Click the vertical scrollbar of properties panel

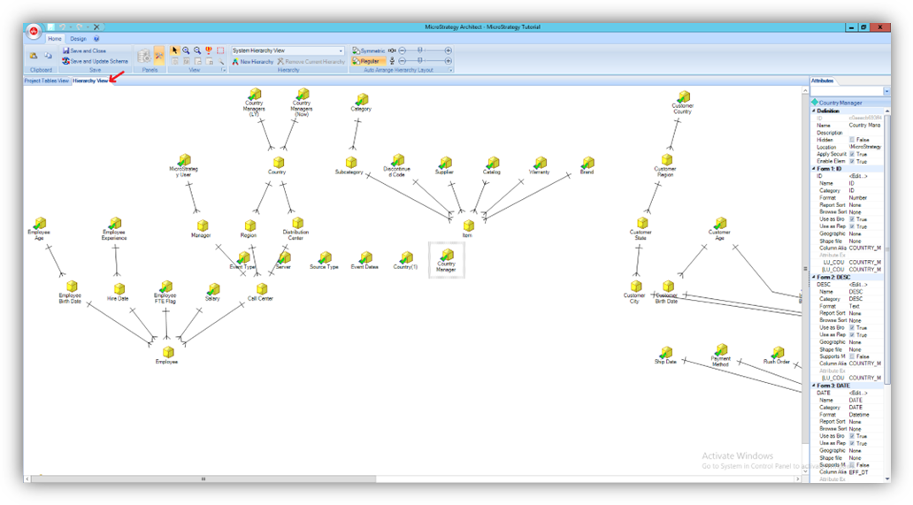[887, 249]
